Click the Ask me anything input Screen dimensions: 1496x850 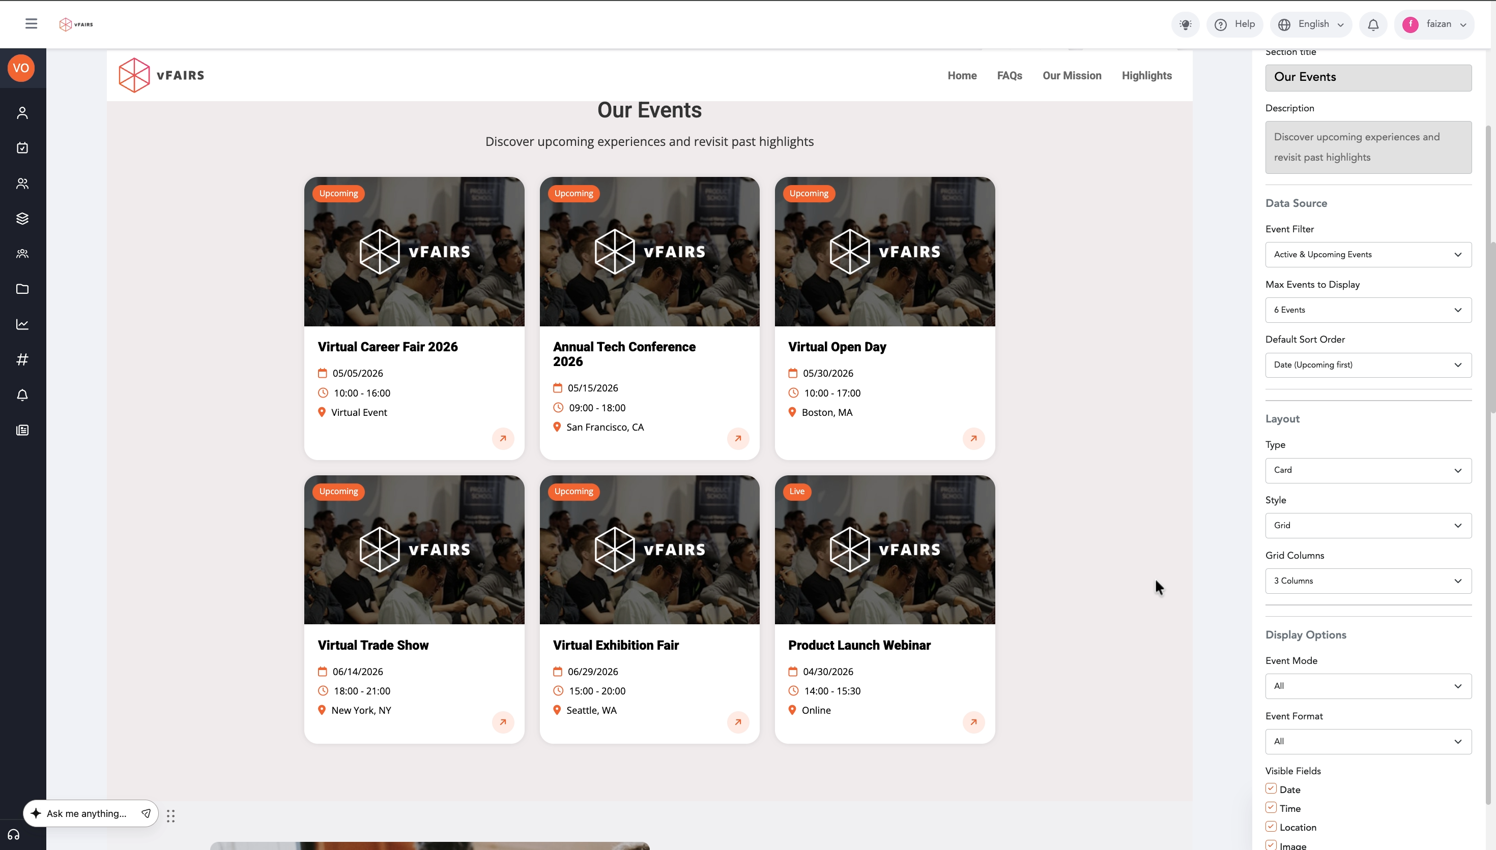pyautogui.click(x=88, y=813)
